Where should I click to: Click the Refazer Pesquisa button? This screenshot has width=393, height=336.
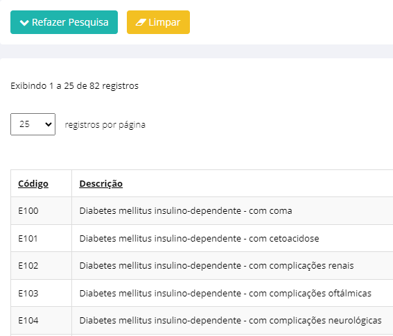point(64,22)
